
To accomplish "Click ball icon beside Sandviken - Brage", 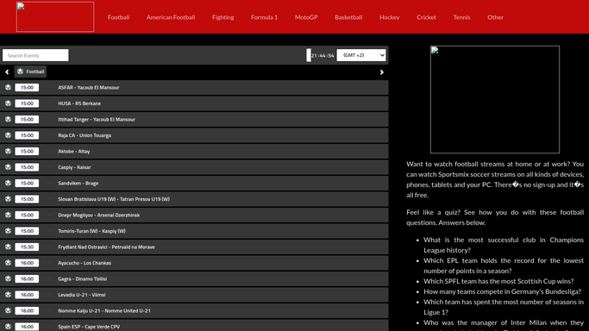I will pyautogui.click(x=9, y=183).
